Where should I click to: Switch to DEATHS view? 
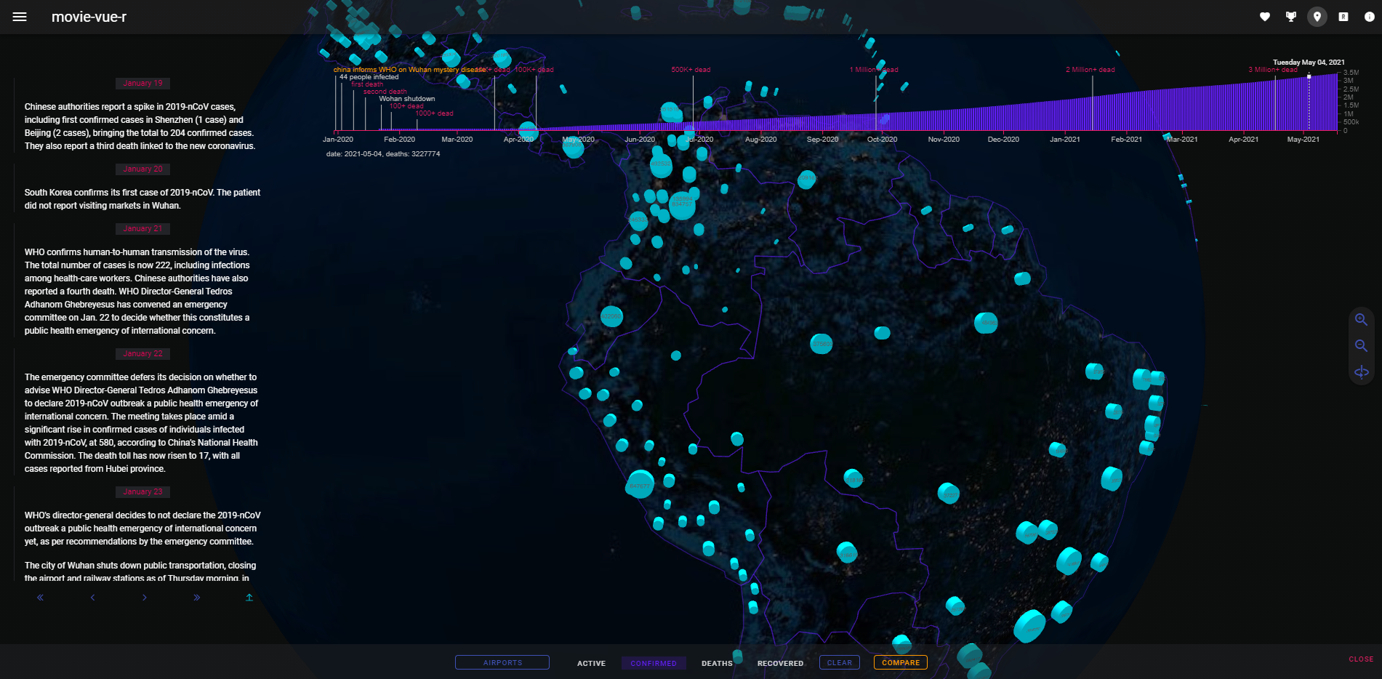pos(717,663)
